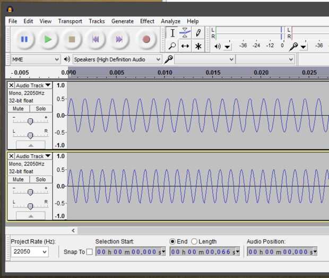Screen dimensions: 329x278
Task: Select the Envelope tool
Action: [x=185, y=33]
